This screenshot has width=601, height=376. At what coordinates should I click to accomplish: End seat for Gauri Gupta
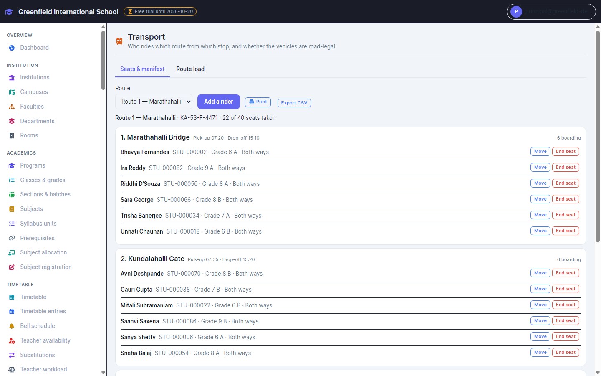point(566,289)
